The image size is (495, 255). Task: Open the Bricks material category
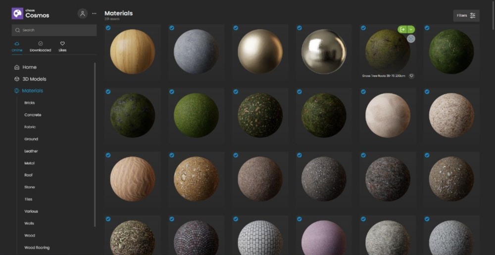tap(29, 103)
